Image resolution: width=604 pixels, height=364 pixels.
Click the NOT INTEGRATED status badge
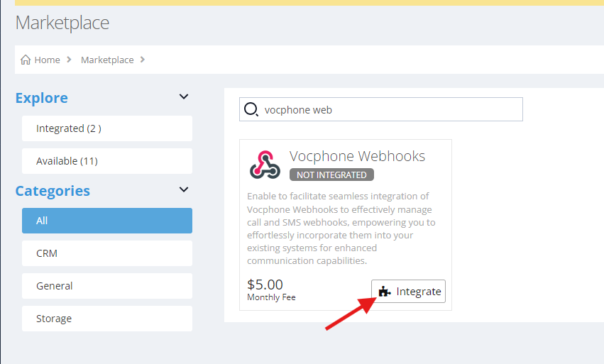(x=331, y=175)
